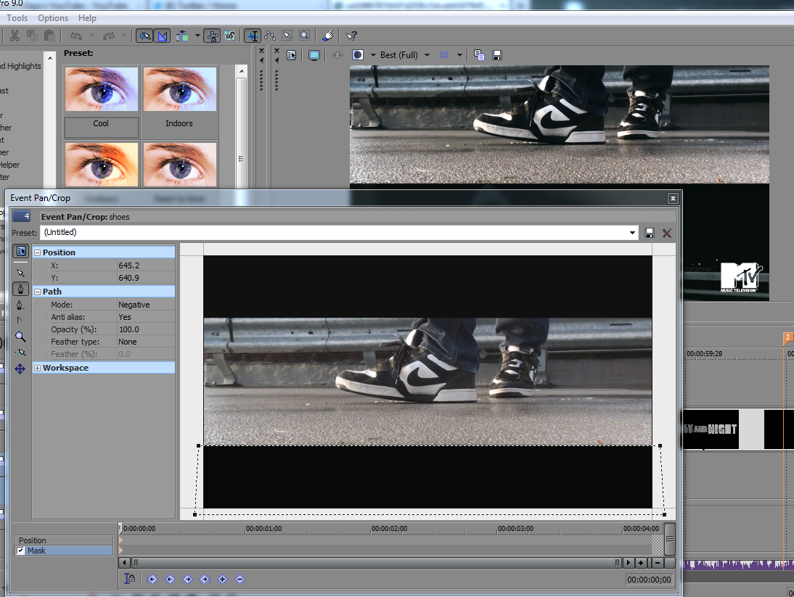
Task: Click the Video Output FX icon
Action: point(337,55)
